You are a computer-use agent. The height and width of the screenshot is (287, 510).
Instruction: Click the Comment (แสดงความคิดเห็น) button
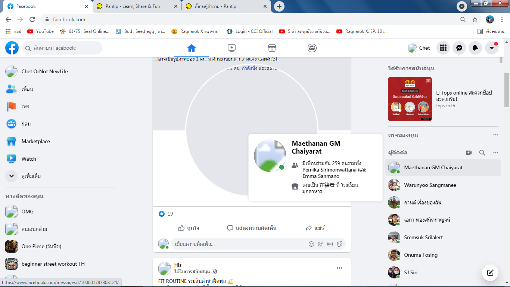coord(252,228)
